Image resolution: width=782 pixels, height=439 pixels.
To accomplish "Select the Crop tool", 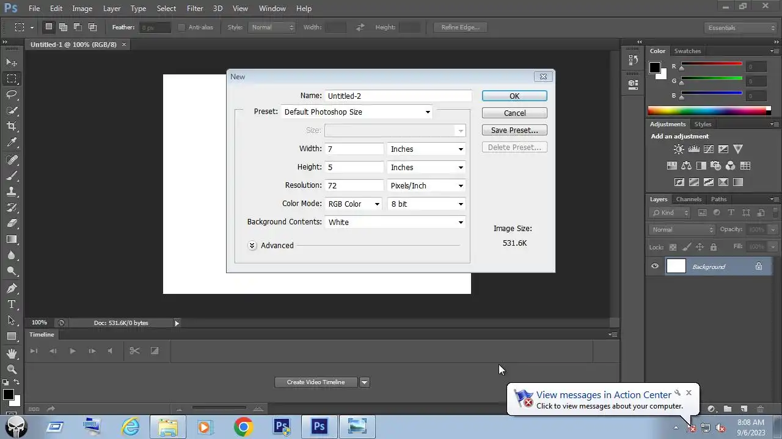I will [x=12, y=126].
